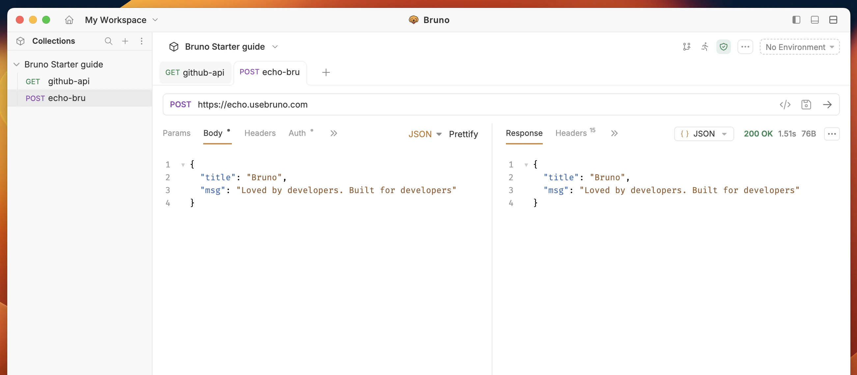857x375 pixels.
Task: Toggle the left sidebar panel visibility
Action: (796, 20)
